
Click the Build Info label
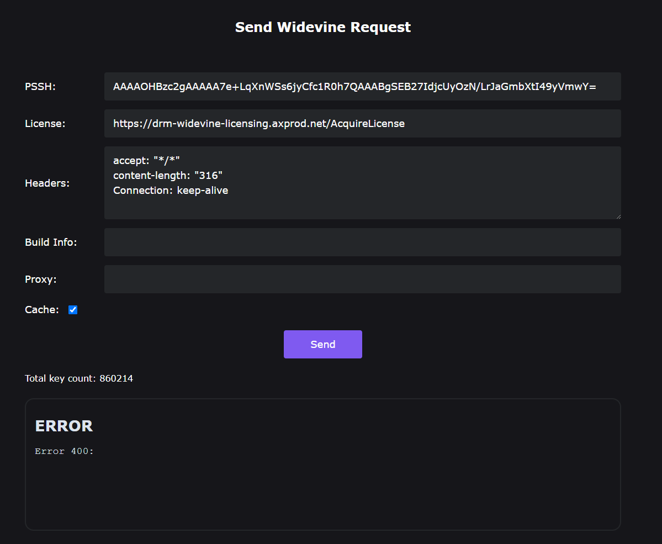click(51, 242)
